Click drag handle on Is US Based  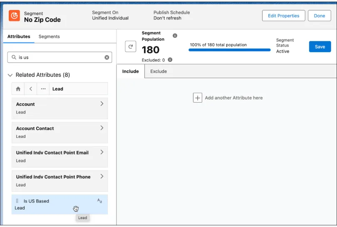click(17, 201)
